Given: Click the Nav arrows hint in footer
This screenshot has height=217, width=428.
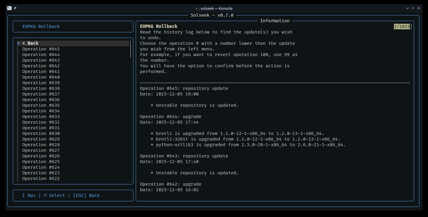Looking at the screenshot, I should 29,195.
